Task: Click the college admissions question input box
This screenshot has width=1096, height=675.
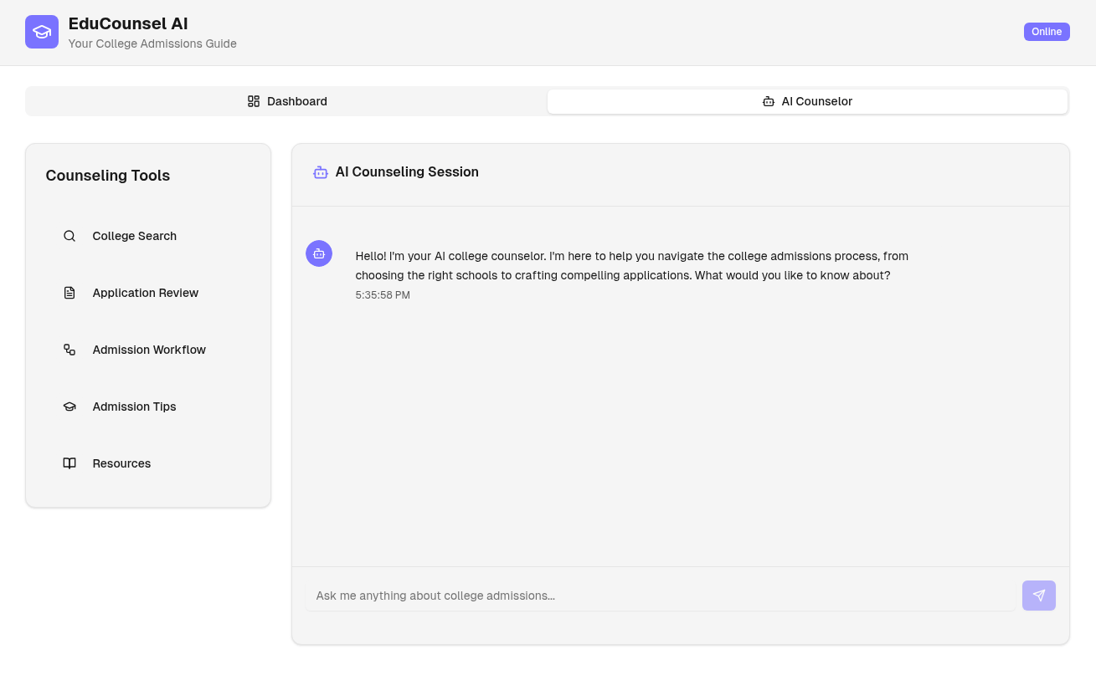Action: pos(660,596)
